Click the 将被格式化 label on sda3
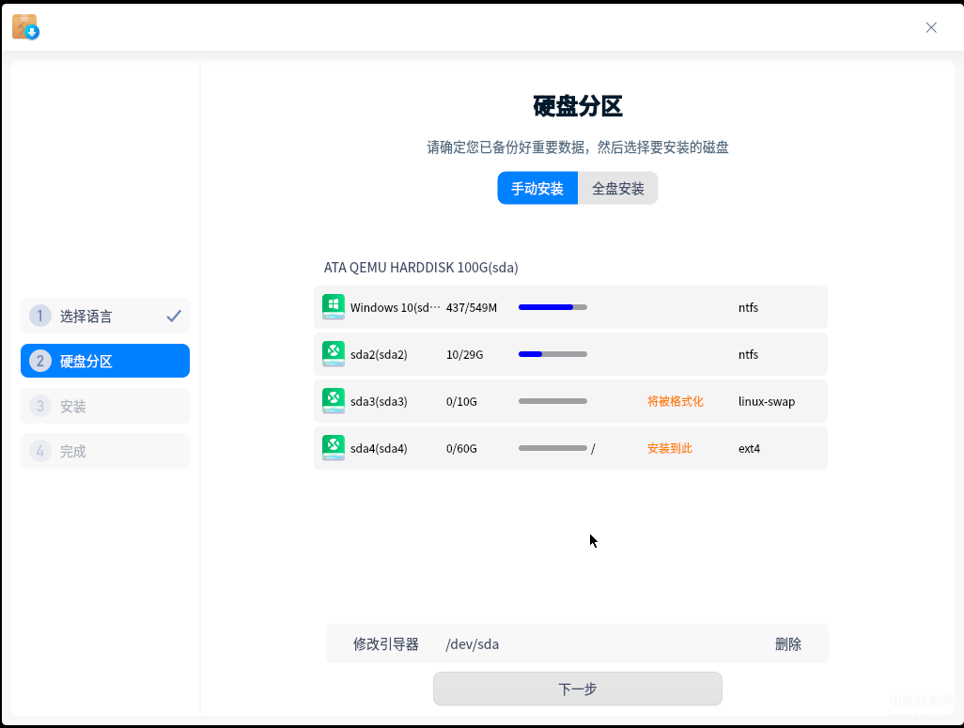 pos(675,401)
